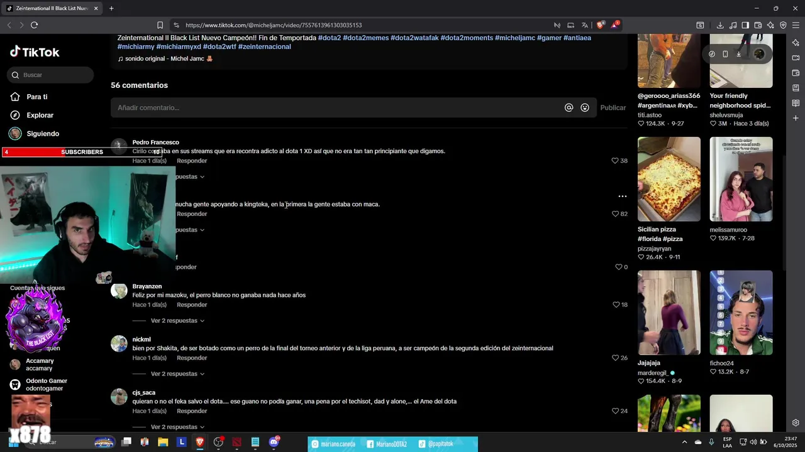Expand replies under cjs_saca's comment

177,427
